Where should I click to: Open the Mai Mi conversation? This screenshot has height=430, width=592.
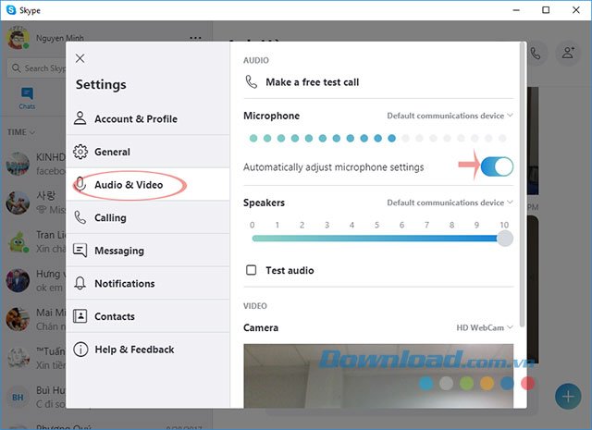coord(35,319)
